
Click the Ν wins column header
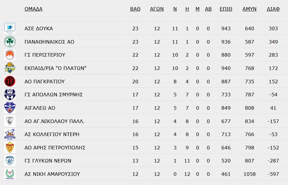175,9
